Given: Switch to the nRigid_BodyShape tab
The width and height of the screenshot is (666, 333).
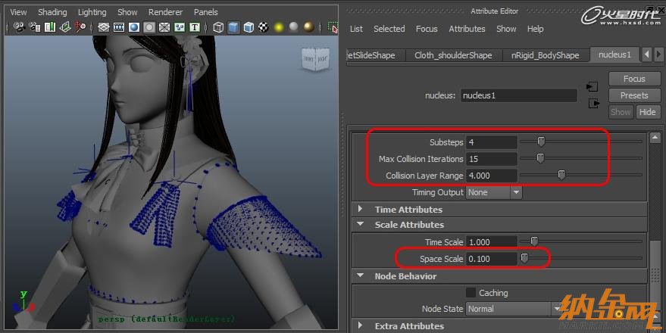Looking at the screenshot, I should pos(546,55).
